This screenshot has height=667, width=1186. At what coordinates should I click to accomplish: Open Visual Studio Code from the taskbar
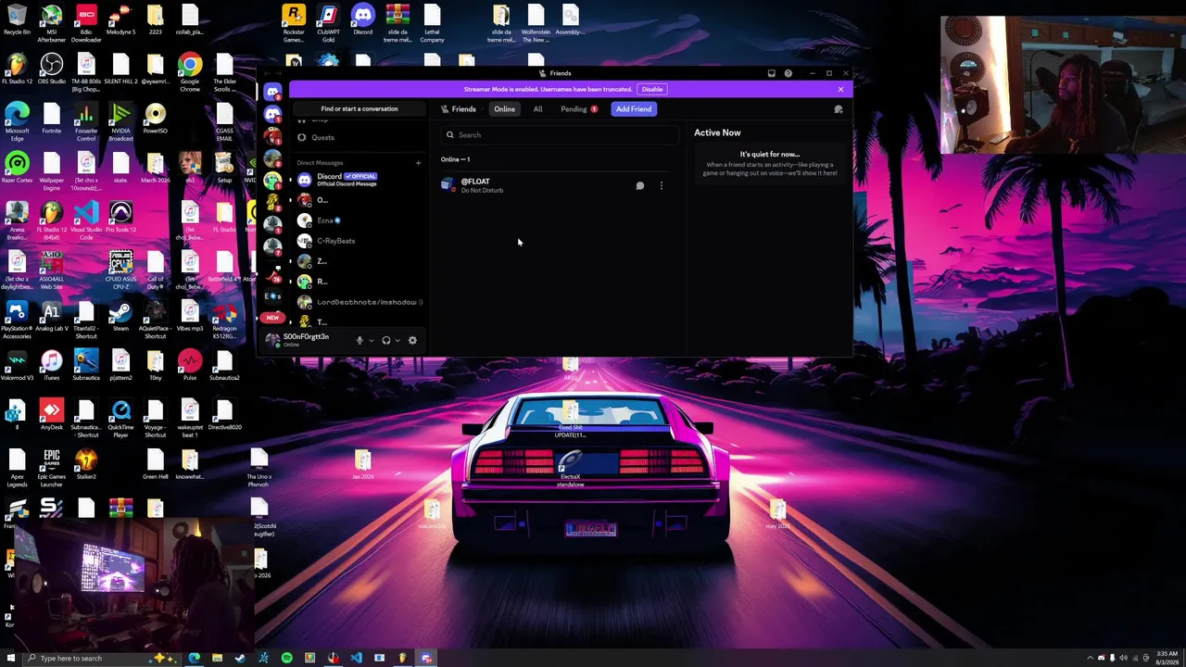pyautogui.click(x=357, y=658)
